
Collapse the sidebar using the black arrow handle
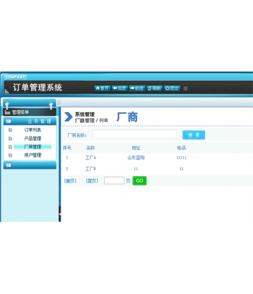(x=60, y=214)
